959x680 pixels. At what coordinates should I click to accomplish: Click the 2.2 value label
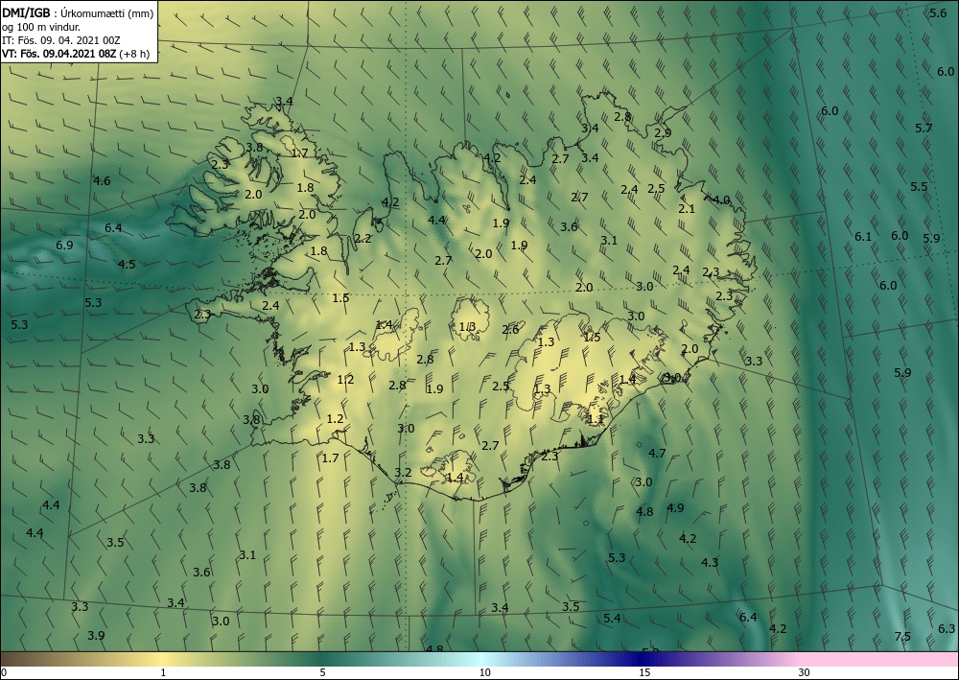point(363,239)
